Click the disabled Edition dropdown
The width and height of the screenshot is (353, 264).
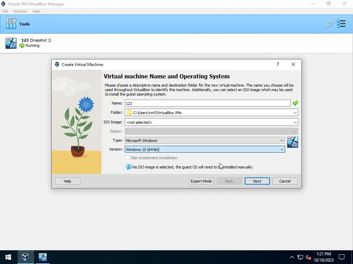[x=211, y=131]
